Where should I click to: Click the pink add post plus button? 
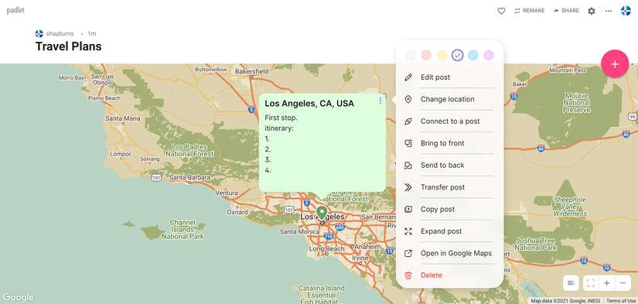click(x=615, y=64)
